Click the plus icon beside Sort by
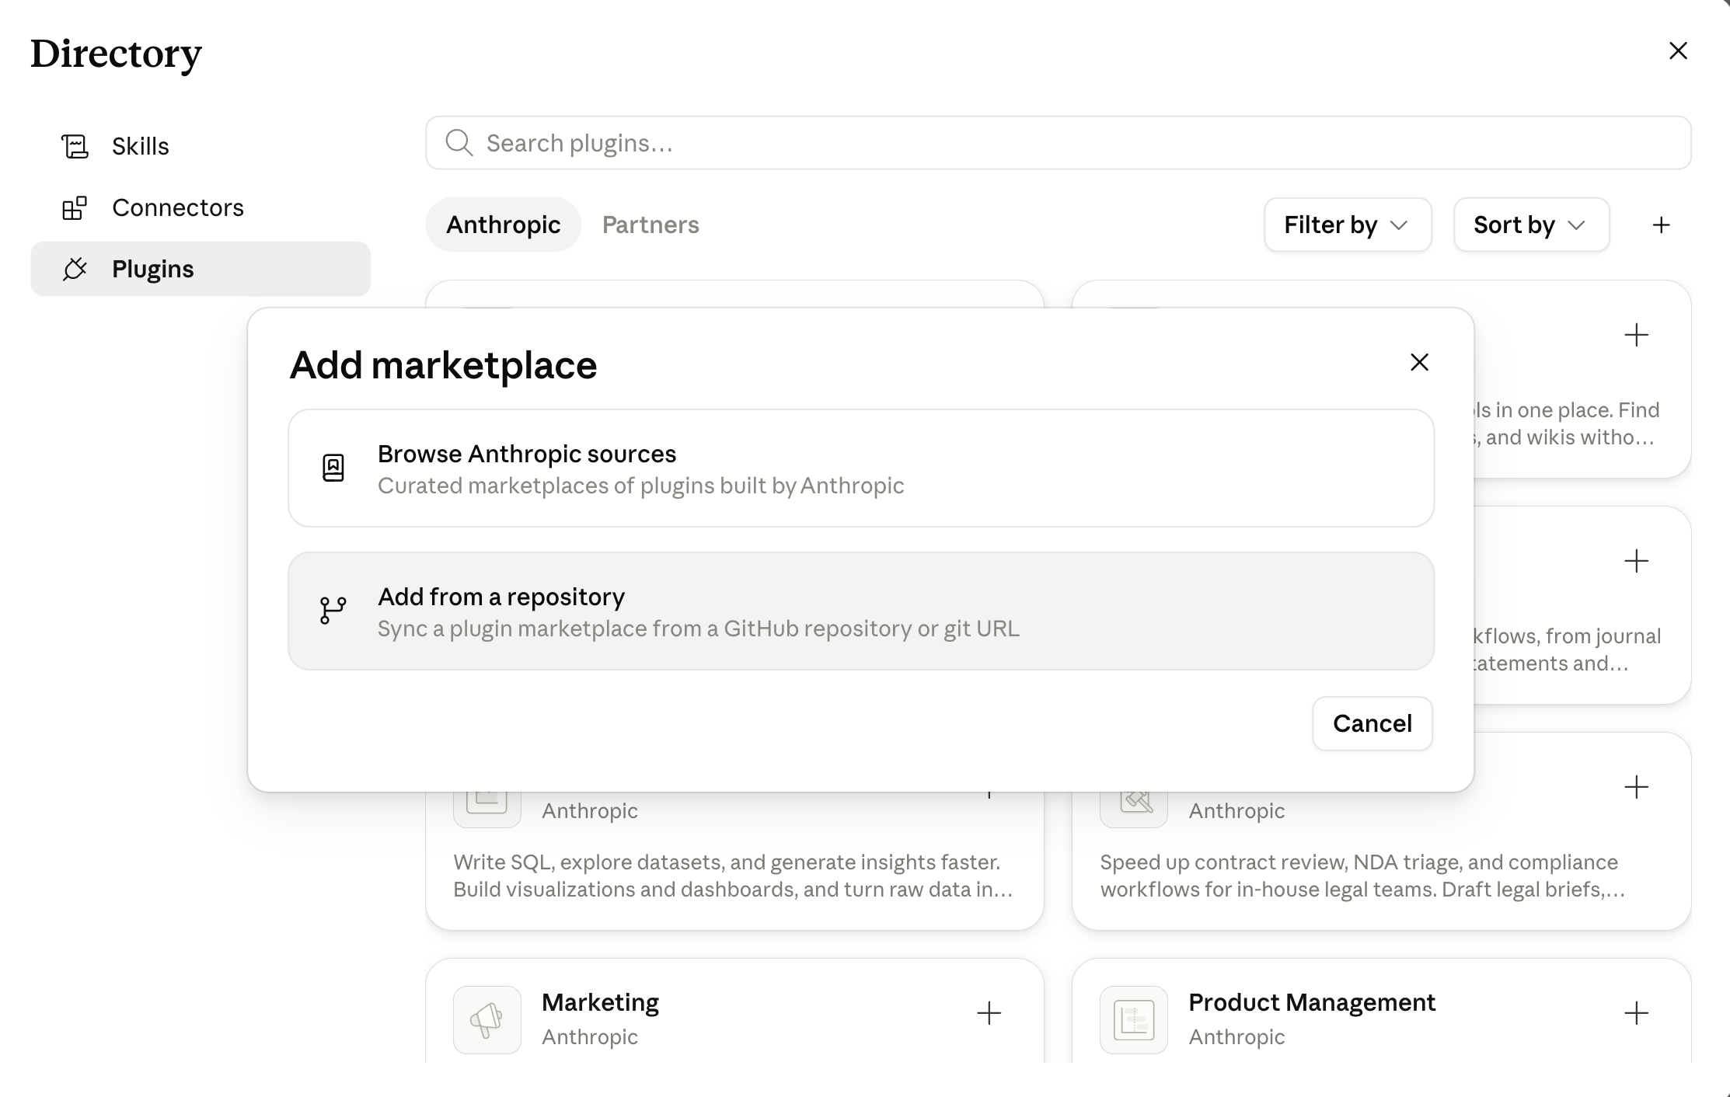 coord(1661,225)
